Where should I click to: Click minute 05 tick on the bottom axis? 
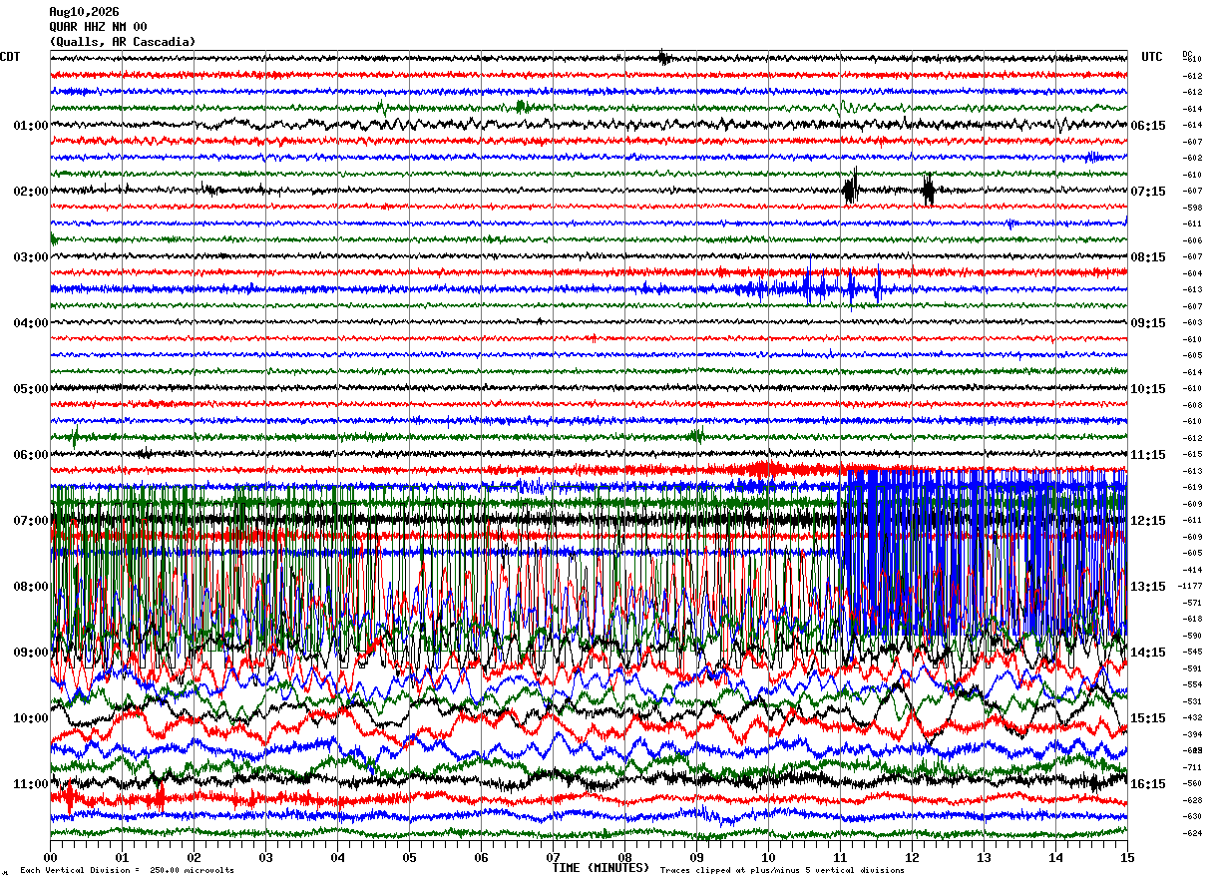[x=409, y=857]
